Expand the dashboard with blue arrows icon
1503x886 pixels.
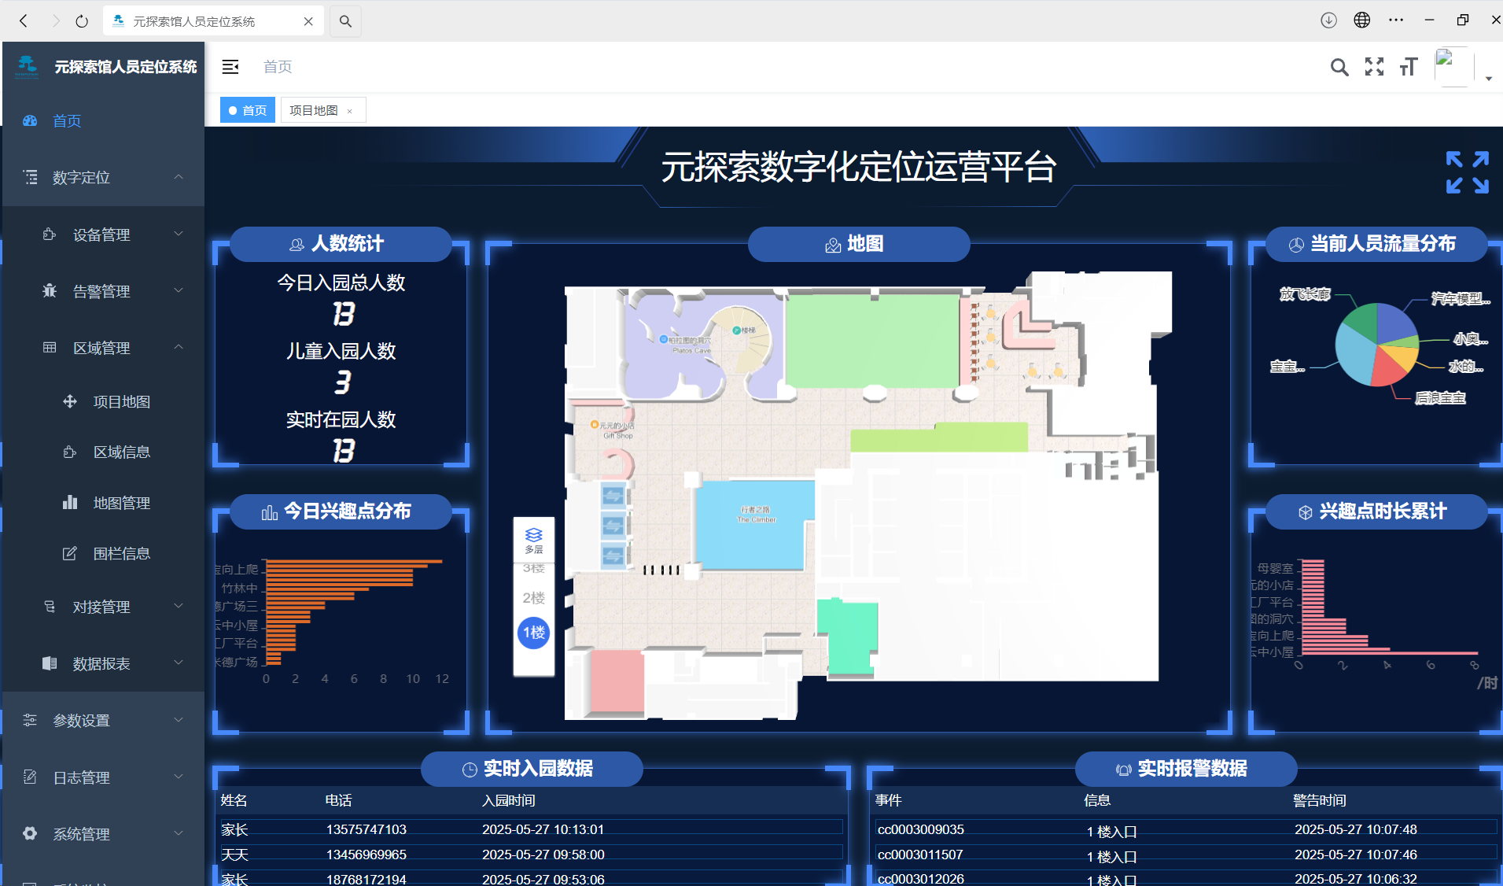tap(1467, 172)
